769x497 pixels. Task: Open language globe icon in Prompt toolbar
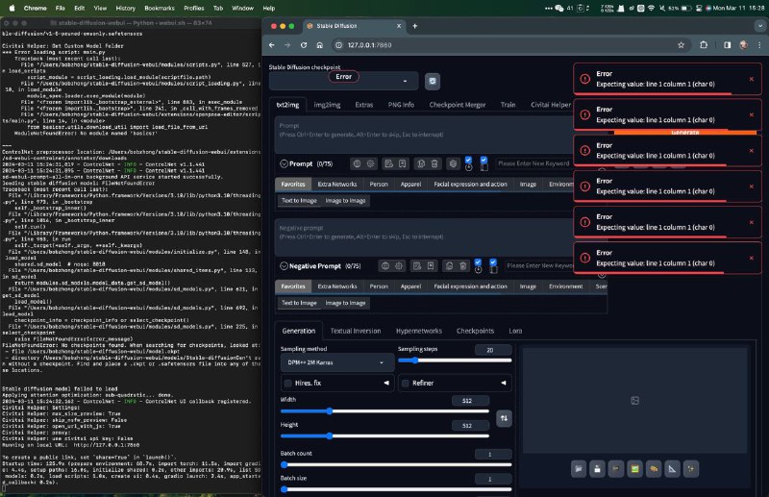tap(357, 163)
